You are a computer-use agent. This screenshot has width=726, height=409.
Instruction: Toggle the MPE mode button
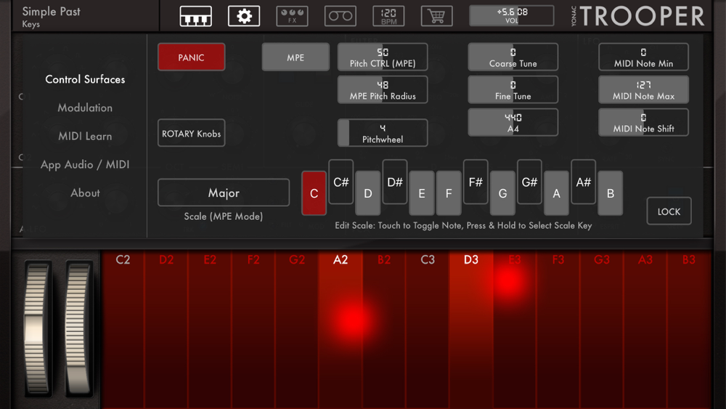point(295,57)
